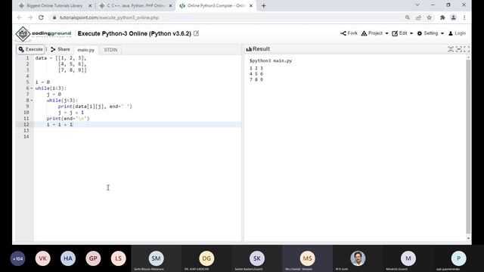Open the browser extensions puzzle icon

pyautogui.click(x=442, y=17)
